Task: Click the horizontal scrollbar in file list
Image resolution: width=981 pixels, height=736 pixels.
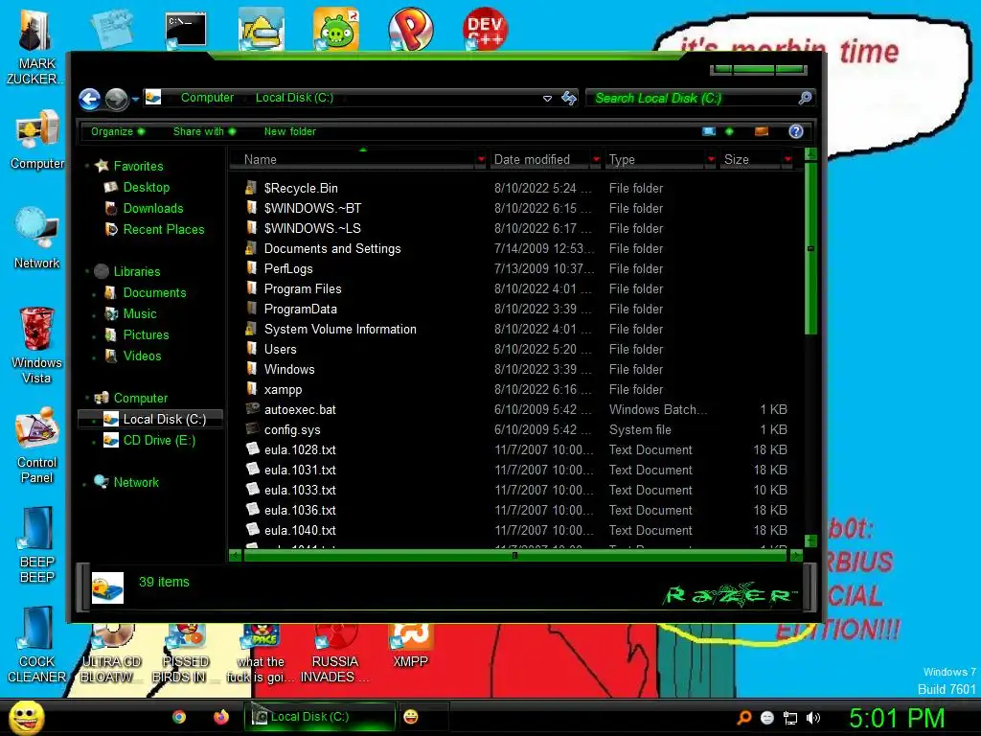Action: pyautogui.click(x=514, y=555)
